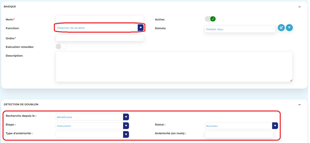Enable the Exécution retardée toggle

click(x=61, y=47)
